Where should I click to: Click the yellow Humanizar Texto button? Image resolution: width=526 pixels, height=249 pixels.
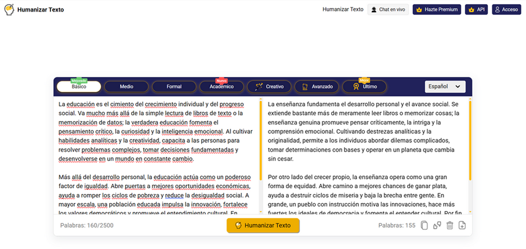pyautogui.click(x=263, y=225)
